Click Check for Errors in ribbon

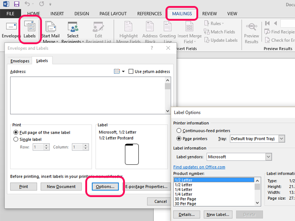(280, 40)
